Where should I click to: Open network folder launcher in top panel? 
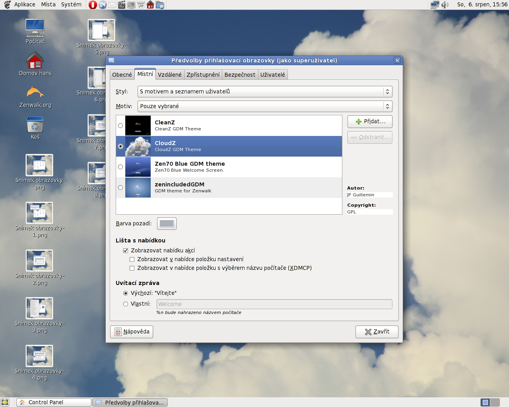click(160, 5)
